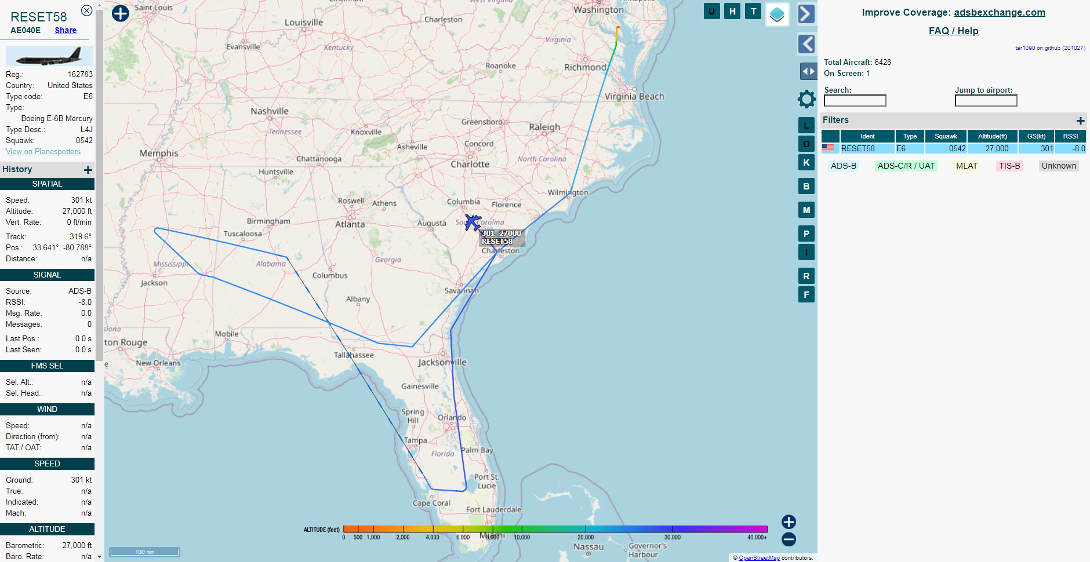Toggle the U map button
Screen dimensions: 1090x562
[x=711, y=11]
